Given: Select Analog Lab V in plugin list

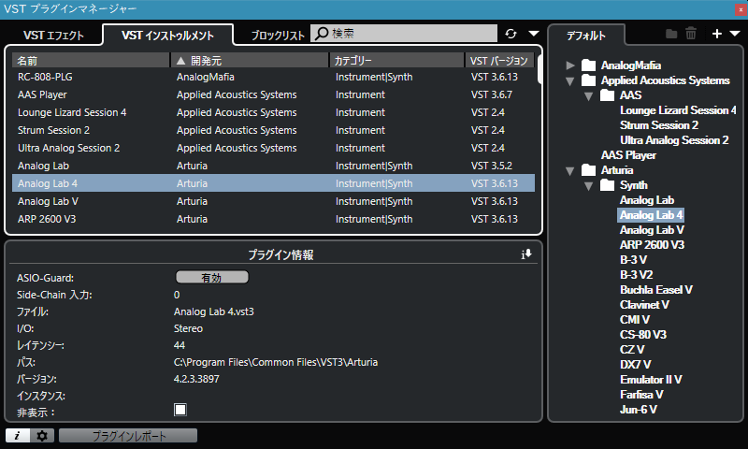Looking at the screenshot, I should click(273, 201).
